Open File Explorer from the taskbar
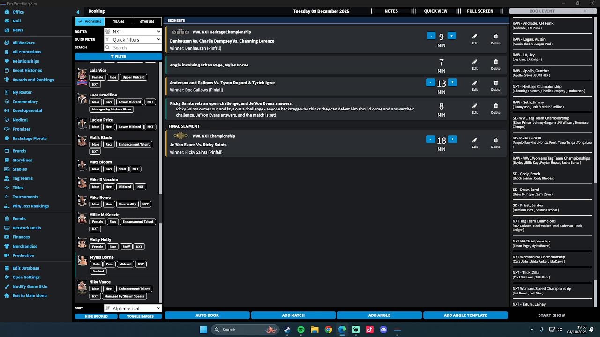The width and height of the screenshot is (600, 337). (x=315, y=330)
